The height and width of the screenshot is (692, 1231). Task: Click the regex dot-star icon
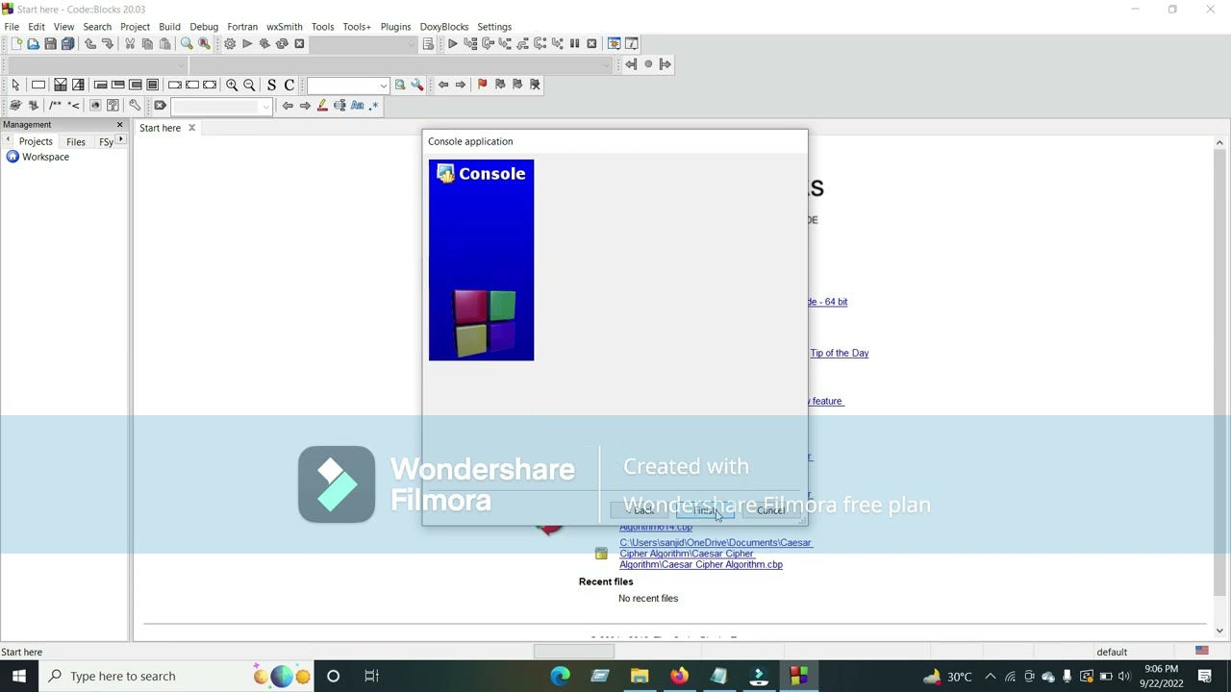[374, 106]
